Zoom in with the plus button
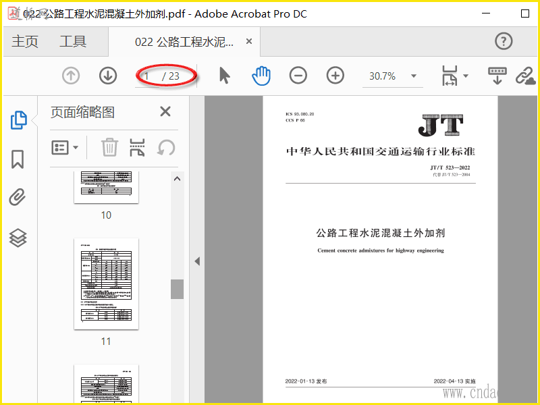This screenshot has width=540, height=405. click(335, 76)
